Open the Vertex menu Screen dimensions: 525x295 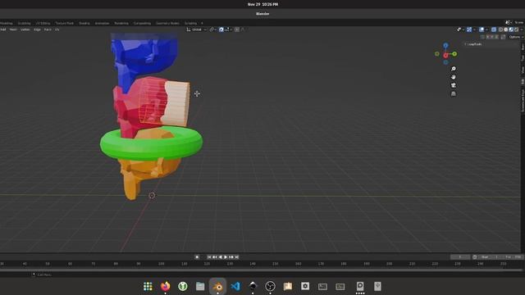(25, 29)
